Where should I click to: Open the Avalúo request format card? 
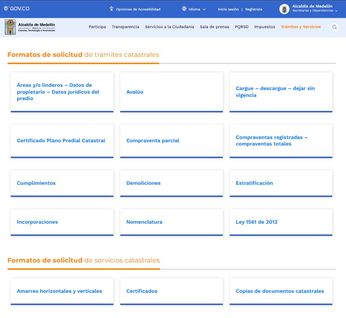point(171,92)
